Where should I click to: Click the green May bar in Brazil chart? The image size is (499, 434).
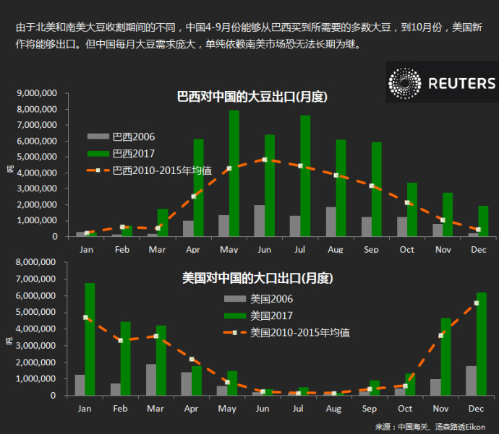coord(234,173)
